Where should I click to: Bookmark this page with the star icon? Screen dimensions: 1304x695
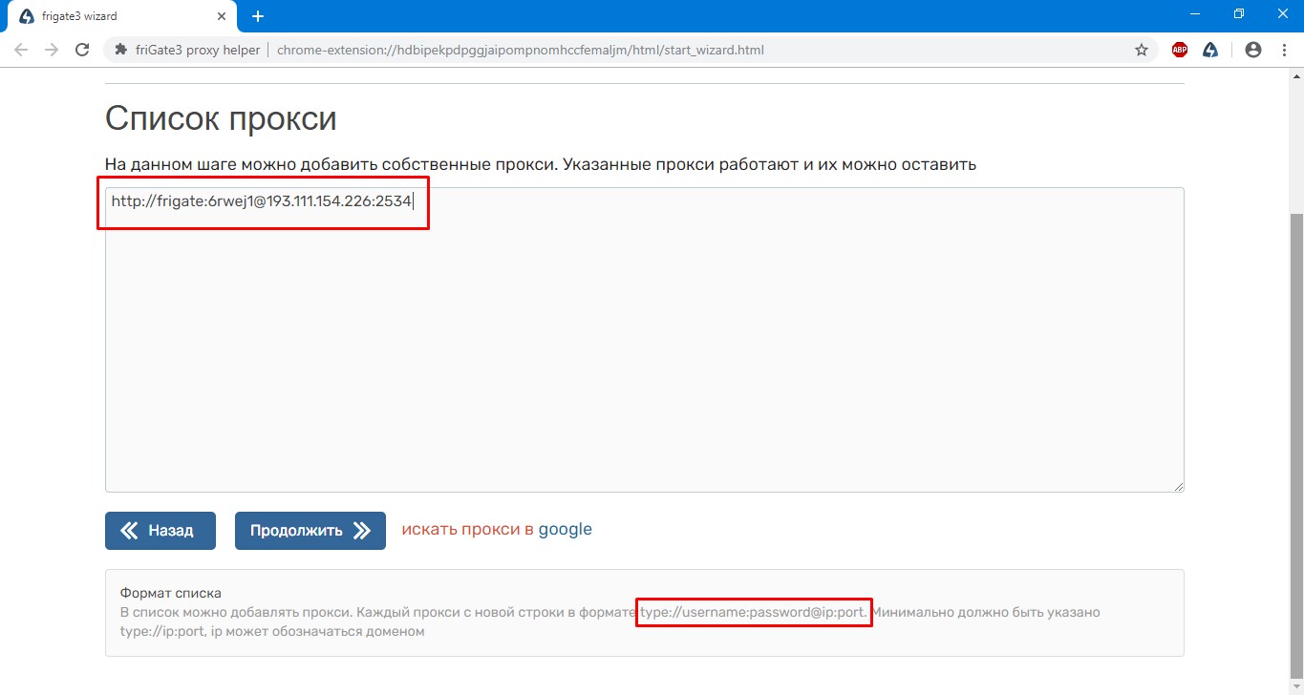(x=1141, y=50)
